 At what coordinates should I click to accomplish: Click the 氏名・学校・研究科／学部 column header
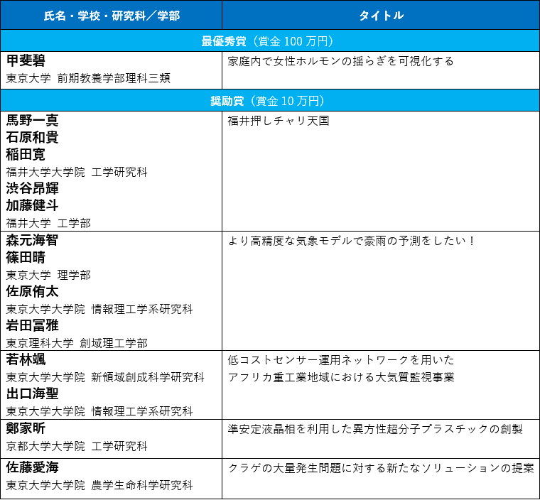point(110,15)
